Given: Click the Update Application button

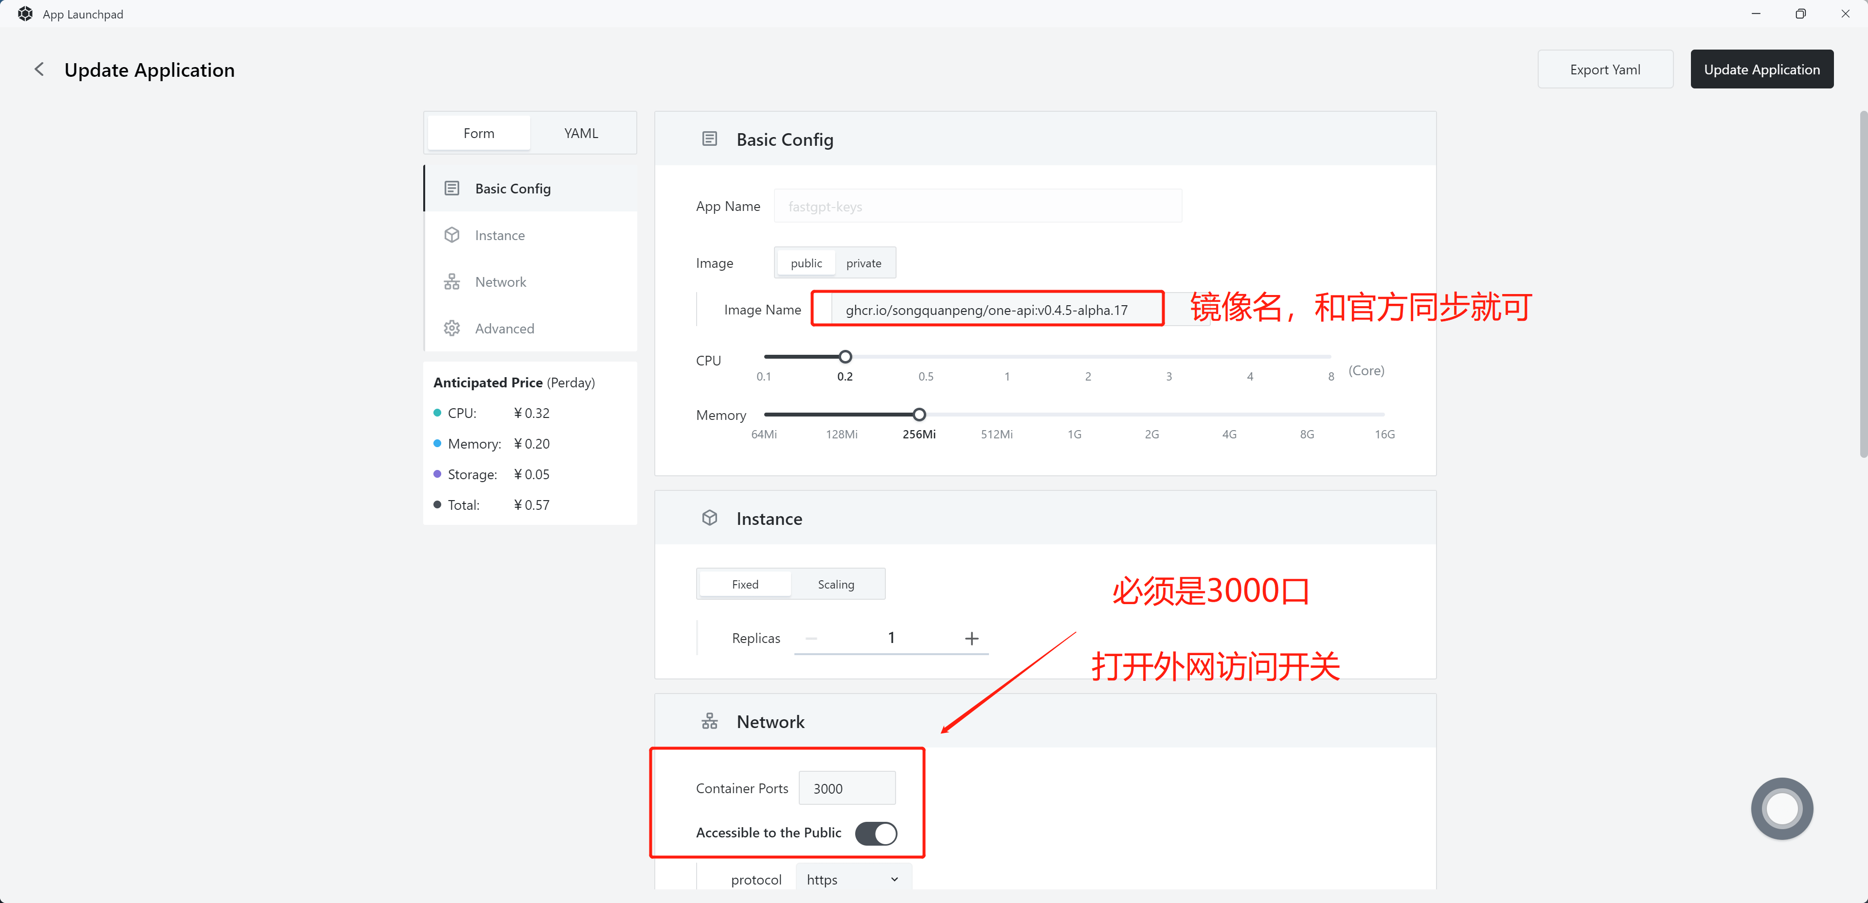Looking at the screenshot, I should 1761,69.
